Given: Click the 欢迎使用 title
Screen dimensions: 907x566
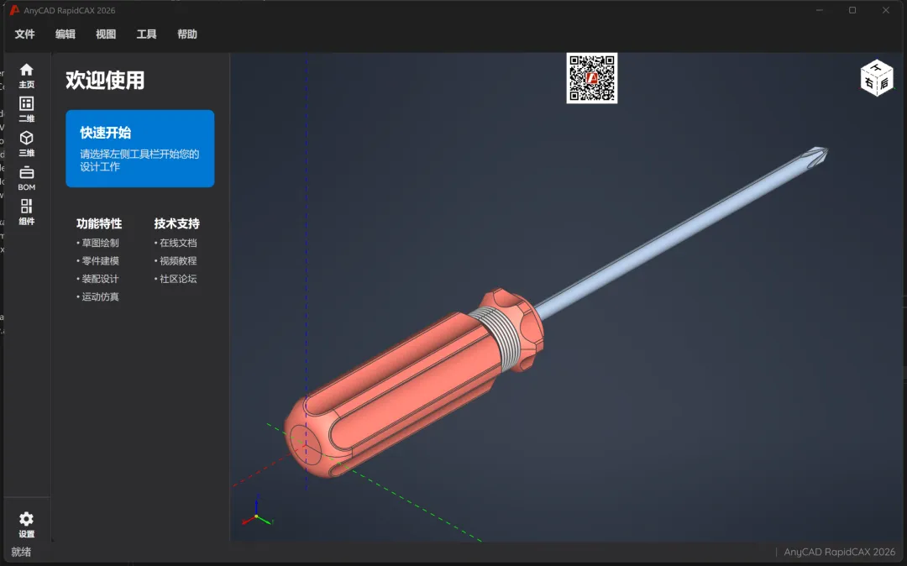Looking at the screenshot, I should coord(105,81).
